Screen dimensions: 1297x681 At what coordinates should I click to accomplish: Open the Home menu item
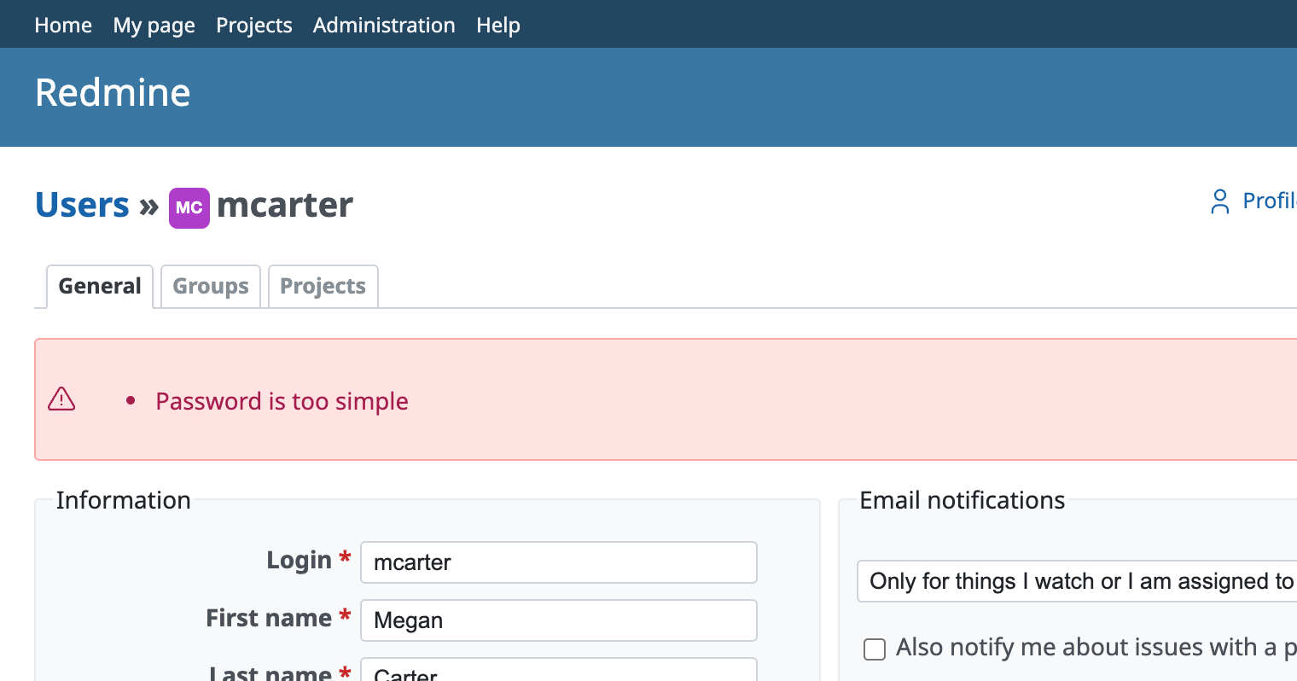pyautogui.click(x=63, y=25)
